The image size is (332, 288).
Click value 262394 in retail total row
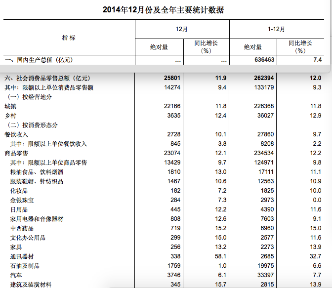(264, 78)
